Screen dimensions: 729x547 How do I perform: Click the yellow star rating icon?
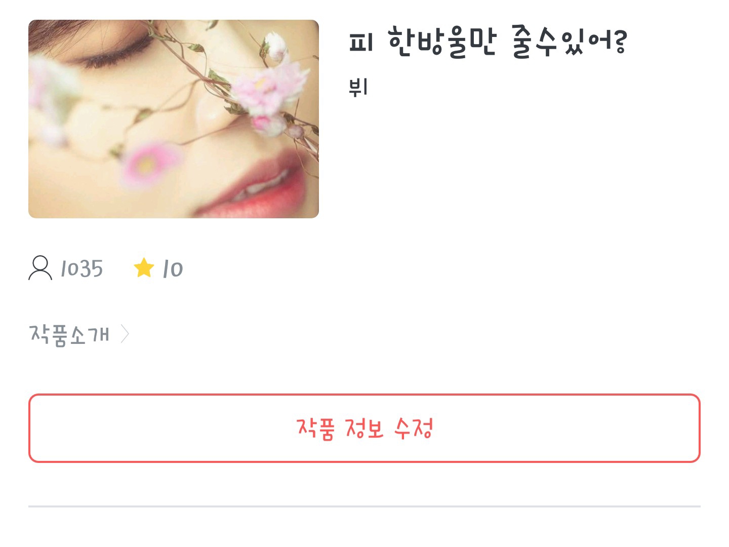coord(144,268)
